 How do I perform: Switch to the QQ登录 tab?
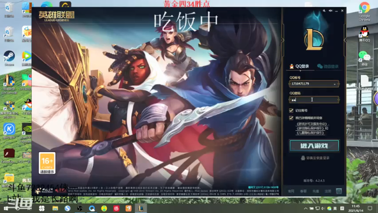point(299,66)
